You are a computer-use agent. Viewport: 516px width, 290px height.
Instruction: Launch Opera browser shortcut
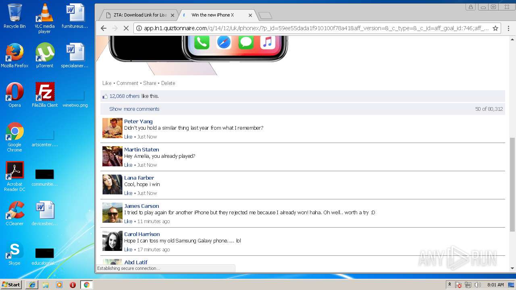coord(15,95)
